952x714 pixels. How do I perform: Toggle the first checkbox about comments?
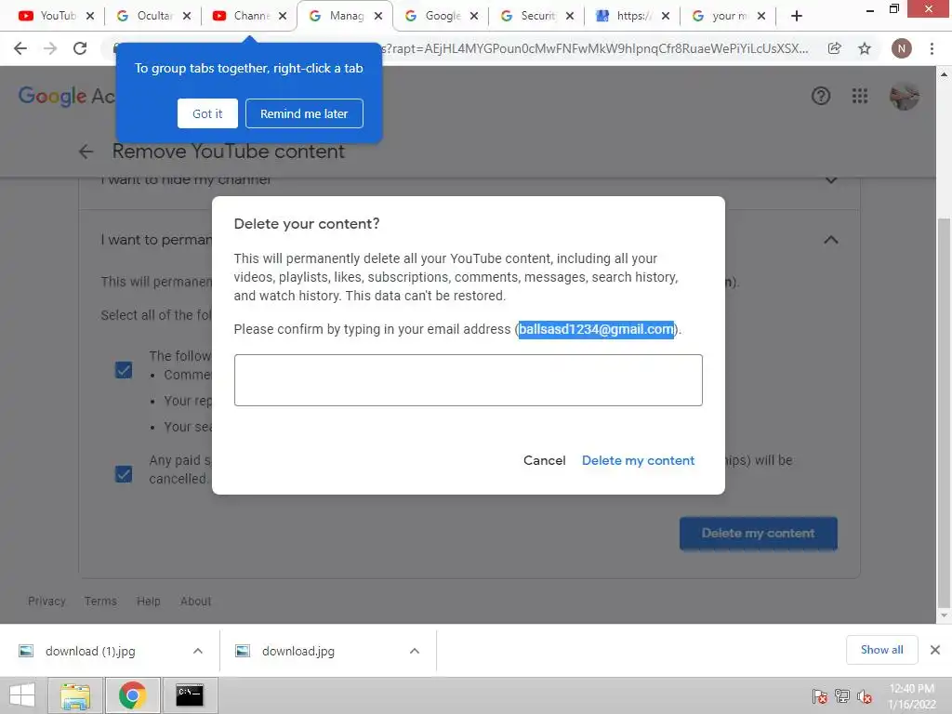coord(124,370)
